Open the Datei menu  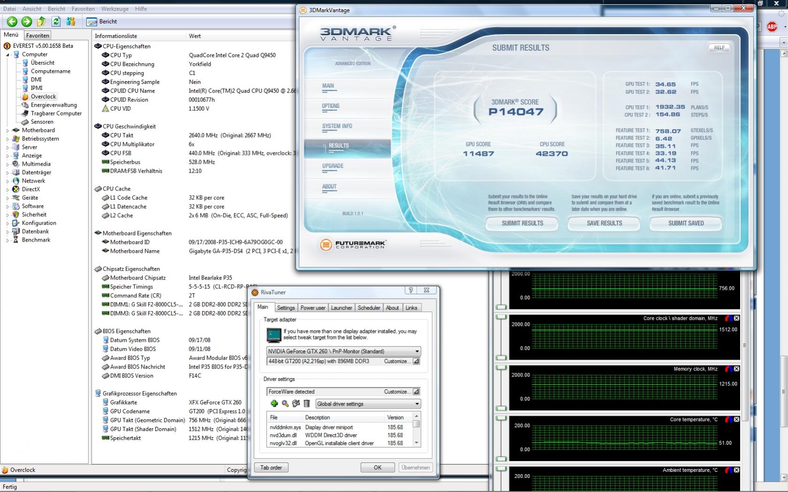[9, 9]
